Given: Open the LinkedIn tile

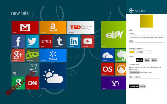Looking at the screenshot, I should (x=74, y=41).
